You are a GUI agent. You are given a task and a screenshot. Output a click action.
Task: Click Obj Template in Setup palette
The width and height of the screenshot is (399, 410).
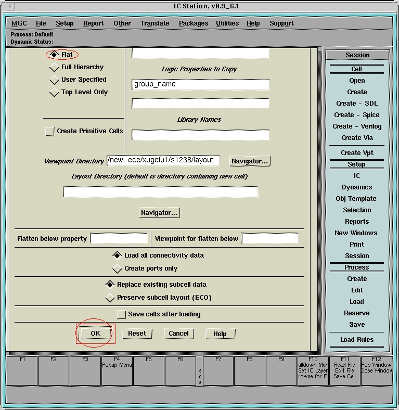point(357,199)
